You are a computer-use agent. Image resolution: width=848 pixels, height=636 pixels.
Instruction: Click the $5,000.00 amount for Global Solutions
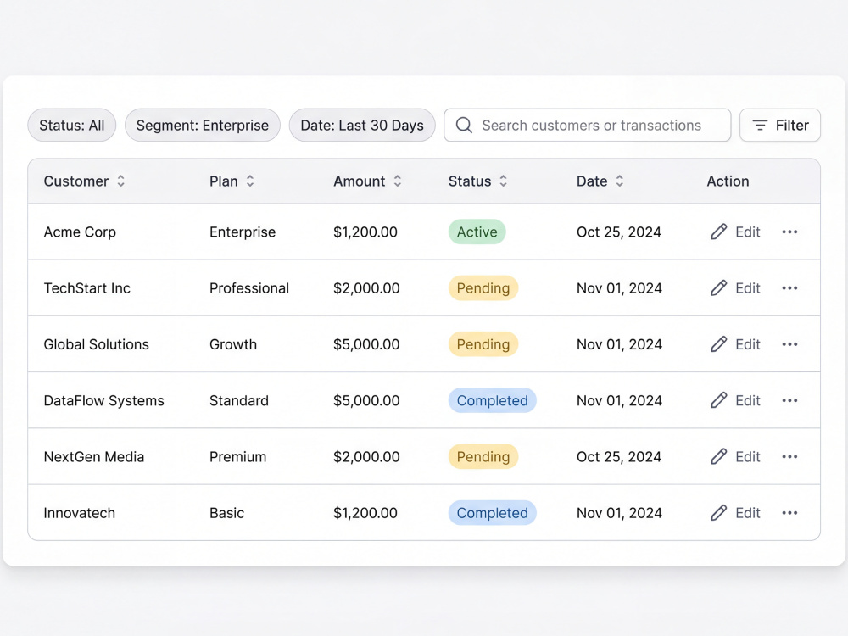click(x=366, y=344)
